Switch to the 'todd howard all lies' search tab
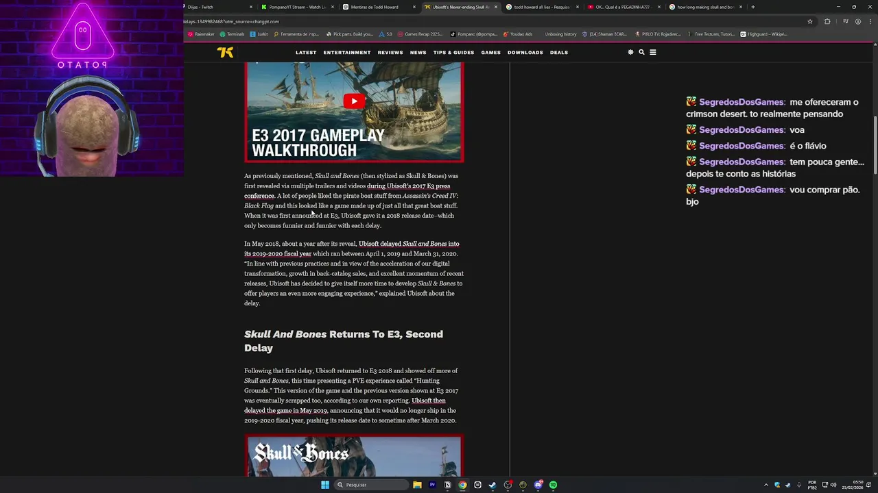Viewport: 878px width, 493px height. (x=542, y=7)
